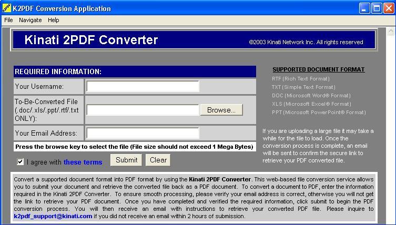Click the Kinati 2PDF Converter banner title
The width and height of the screenshot is (396, 225).
[91, 40]
